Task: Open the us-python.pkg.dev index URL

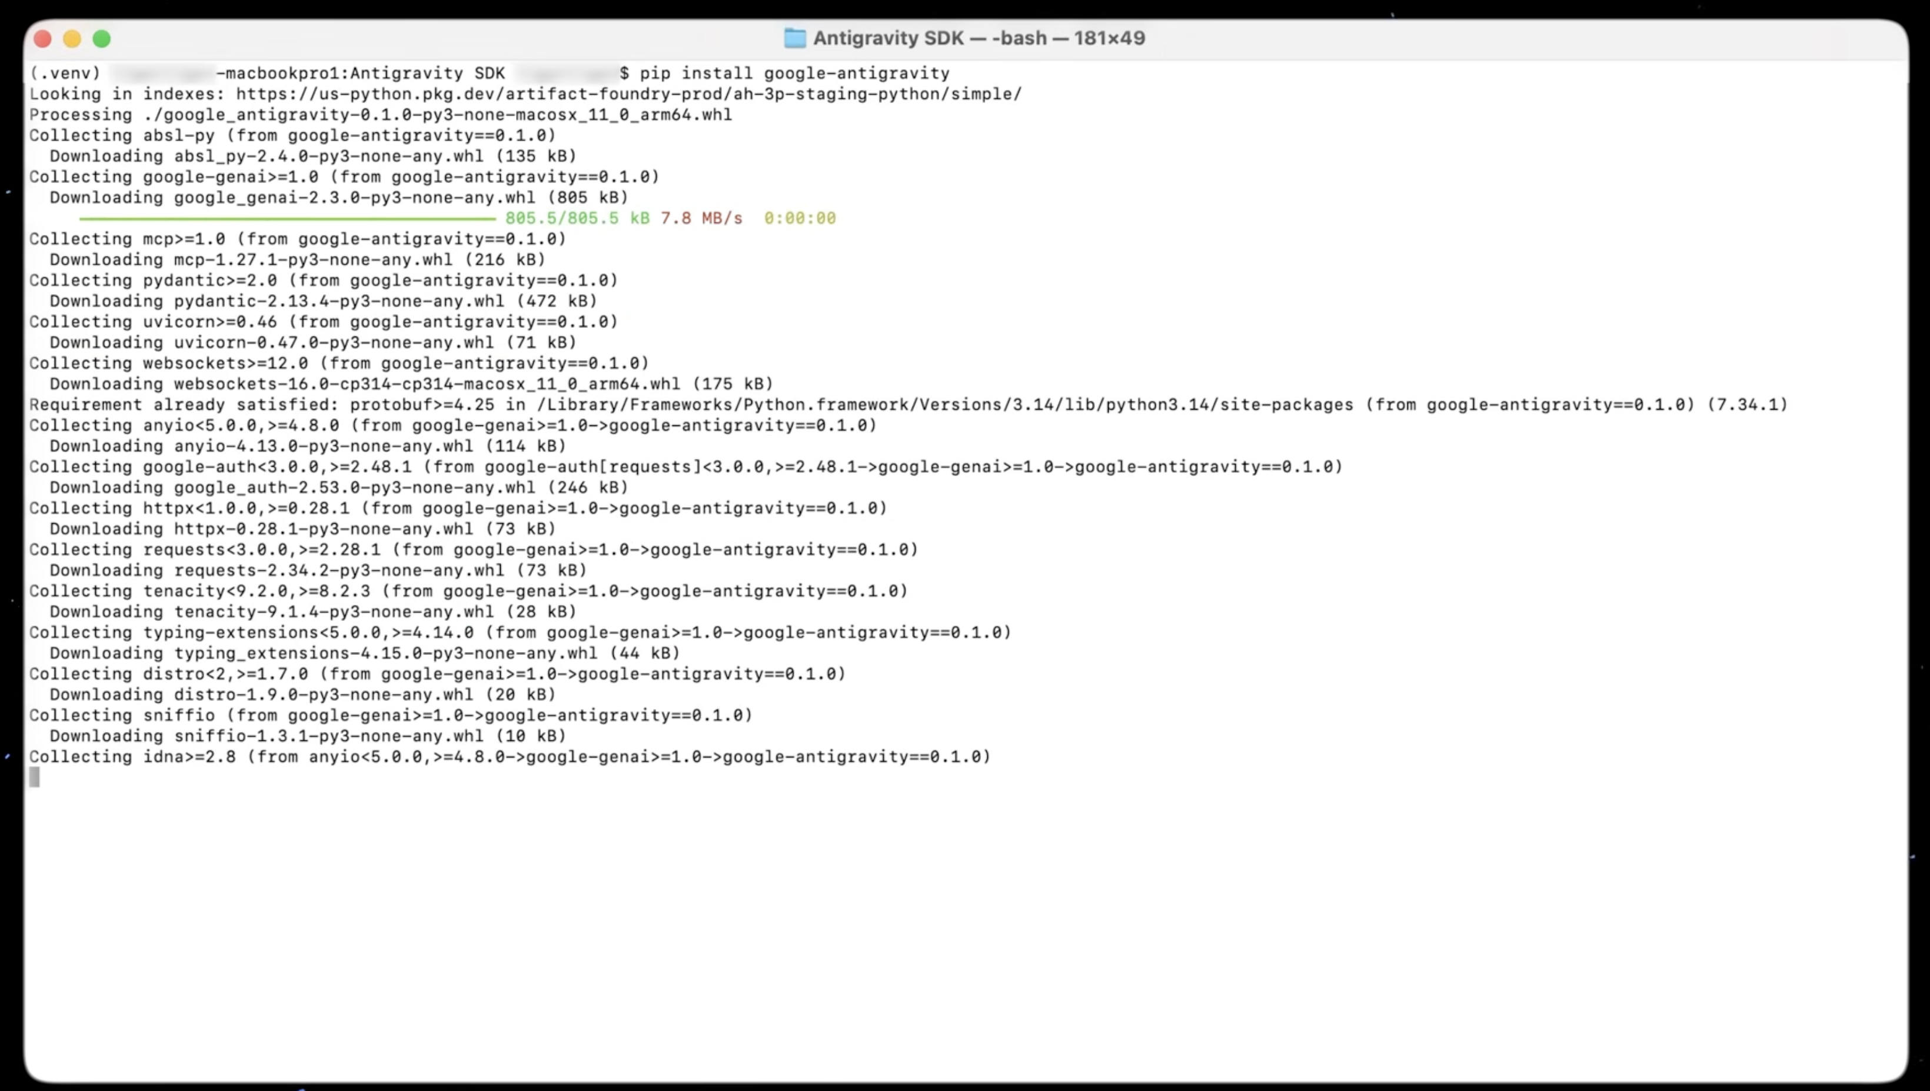Action: click(628, 94)
